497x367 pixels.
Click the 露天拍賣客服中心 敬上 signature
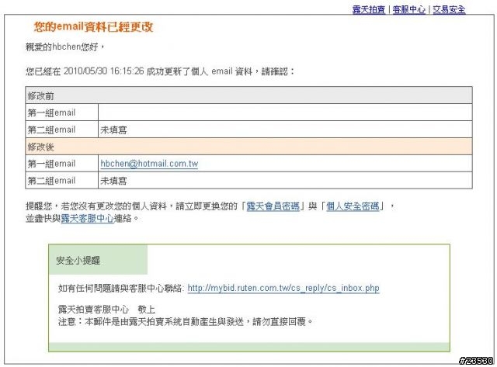coord(106,309)
